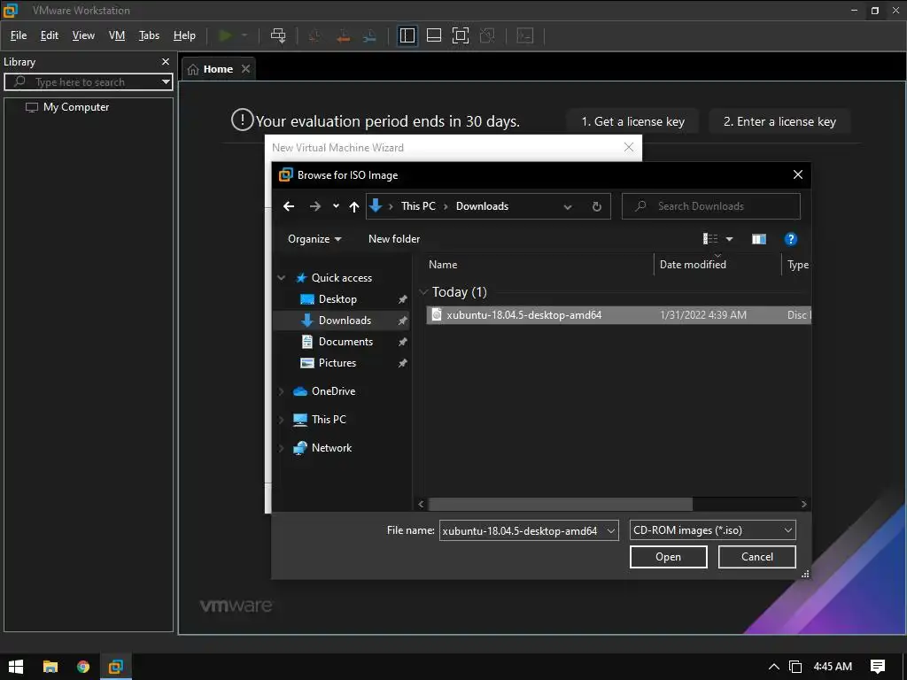Select Network in navigation pane
This screenshot has width=907, height=680.
click(x=331, y=447)
